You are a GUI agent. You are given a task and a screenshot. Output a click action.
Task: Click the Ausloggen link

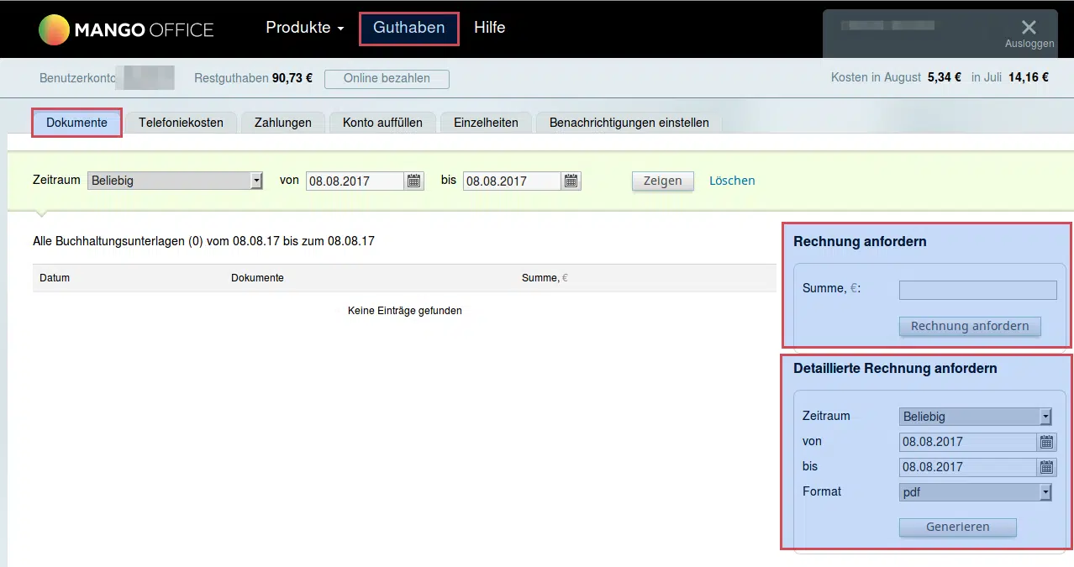[1029, 44]
